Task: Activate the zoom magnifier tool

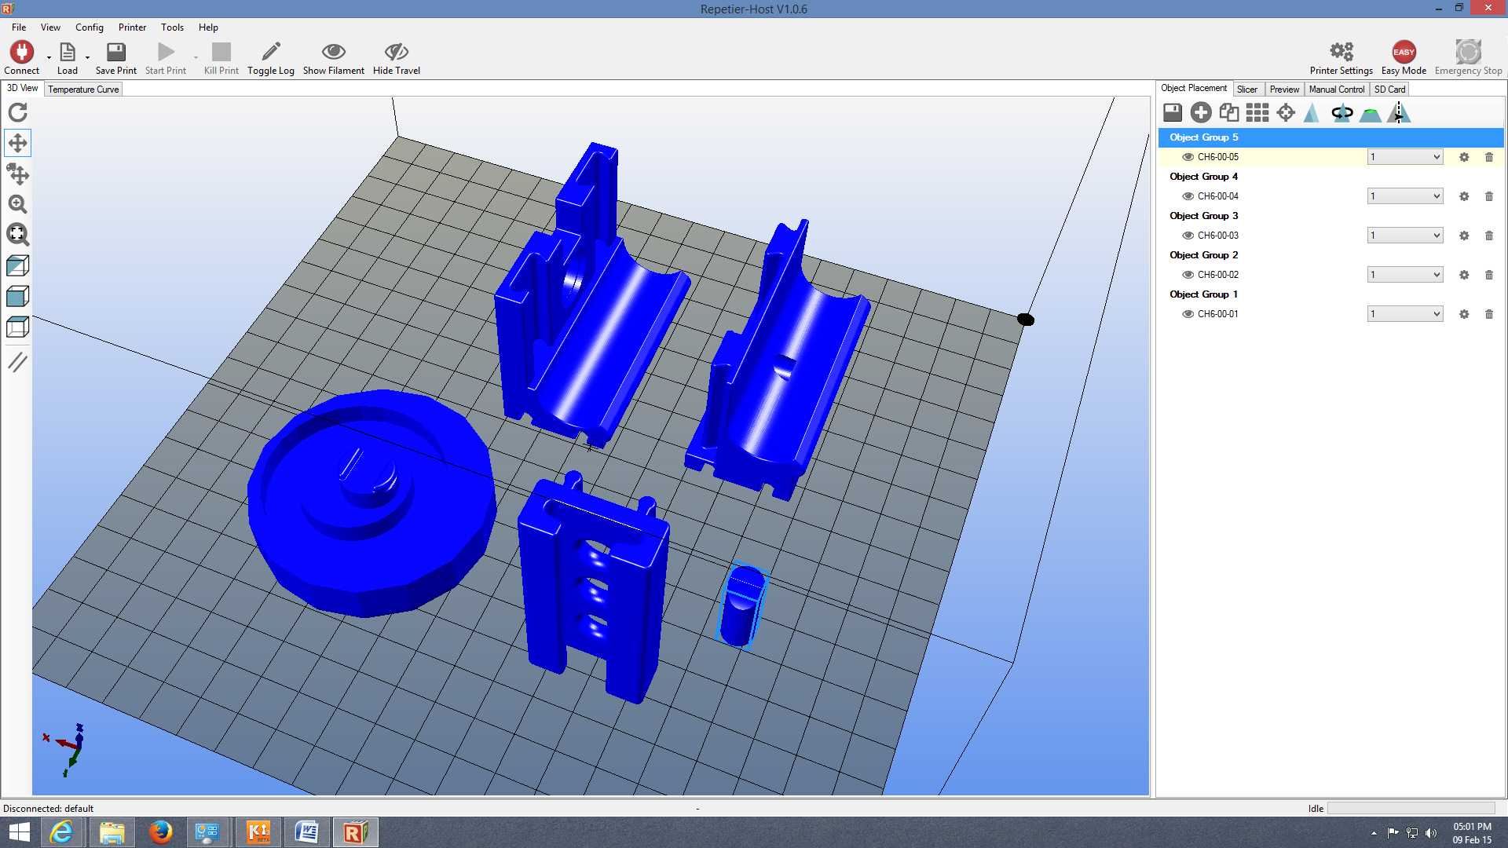Action: pos(17,204)
